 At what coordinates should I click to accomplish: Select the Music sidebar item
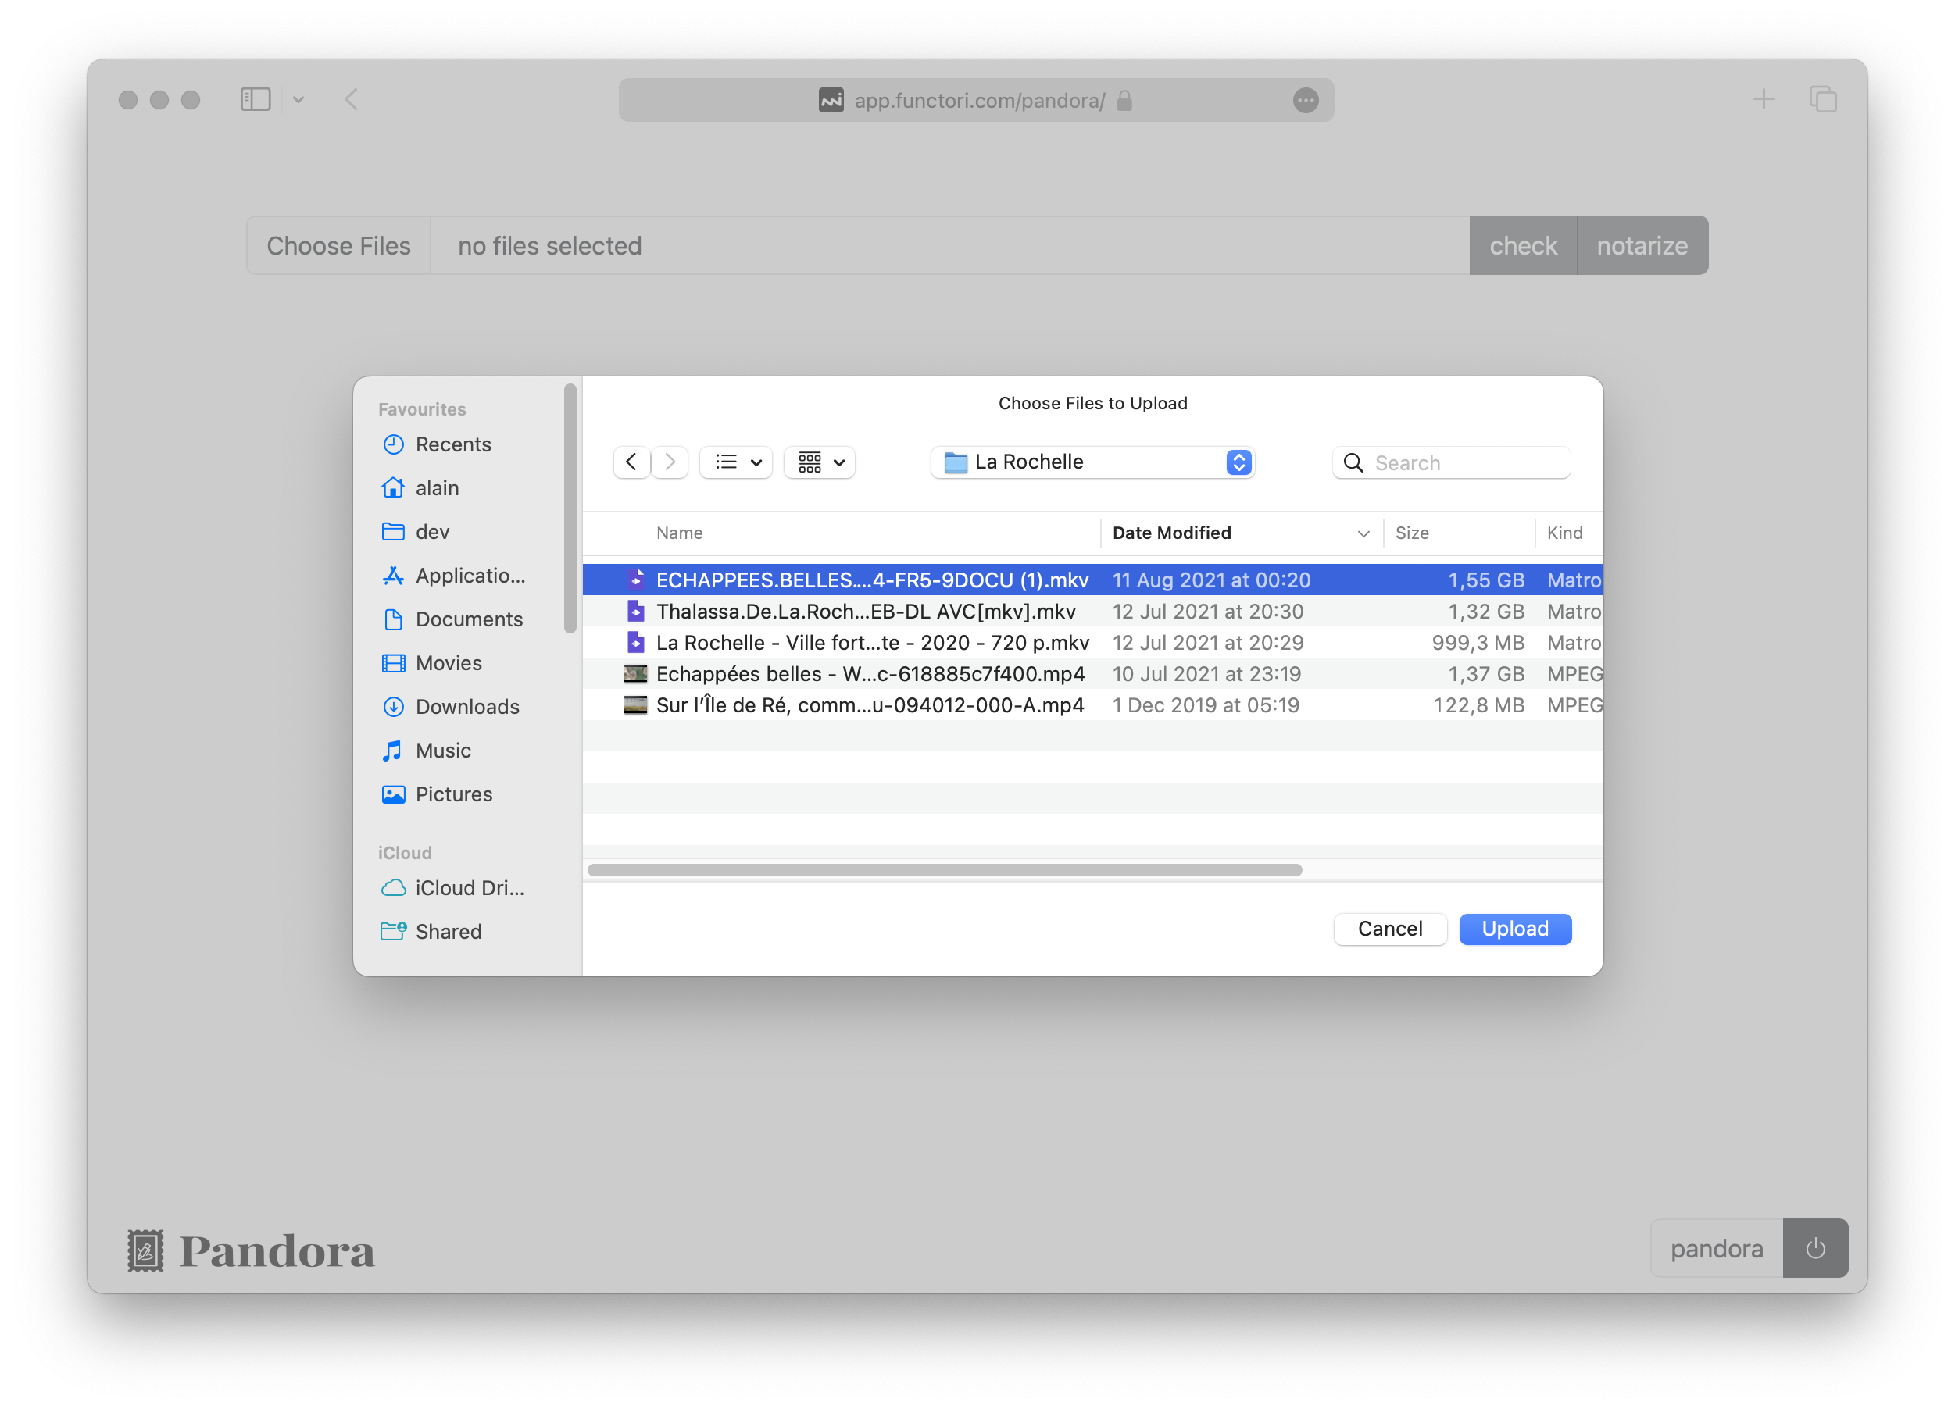pos(442,751)
